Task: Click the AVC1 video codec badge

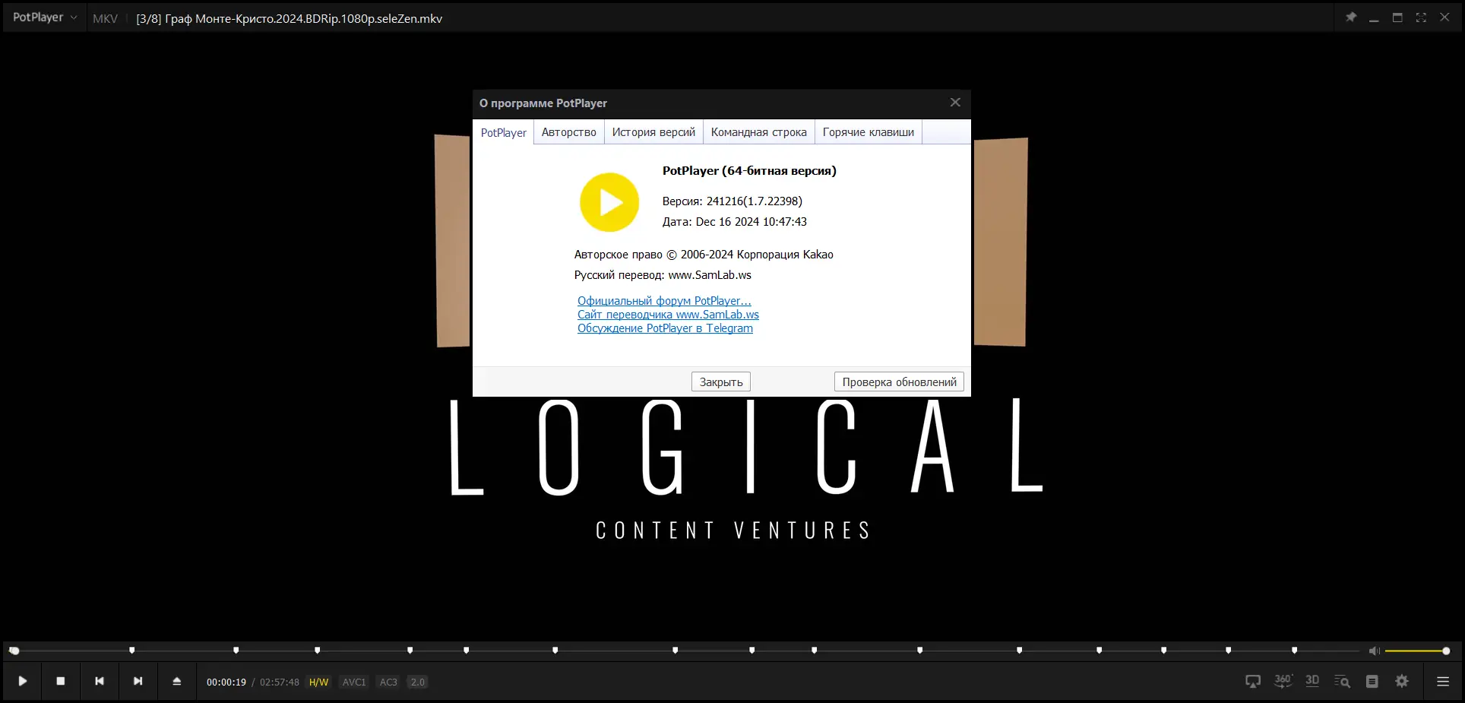Action: [354, 682]
